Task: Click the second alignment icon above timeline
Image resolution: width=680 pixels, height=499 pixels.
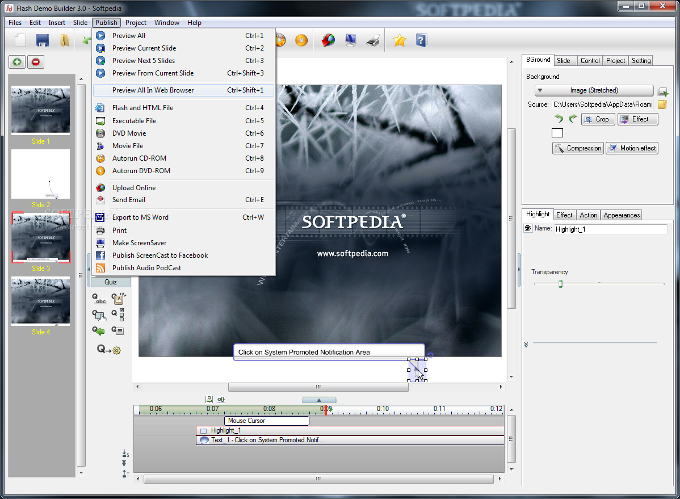Action: pos(221,399)
